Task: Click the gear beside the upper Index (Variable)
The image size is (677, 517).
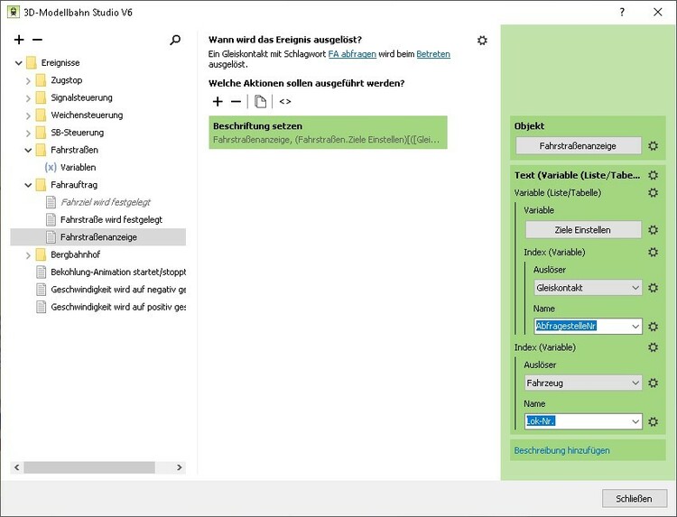Action: (x=654, y=252)
